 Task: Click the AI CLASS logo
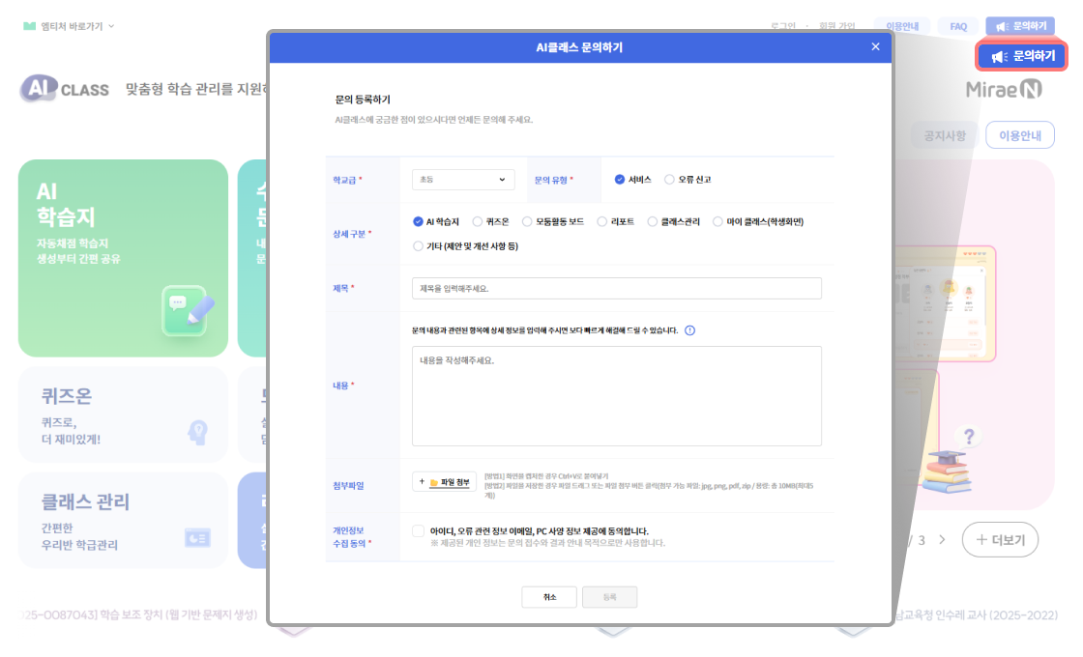(65, 89)
